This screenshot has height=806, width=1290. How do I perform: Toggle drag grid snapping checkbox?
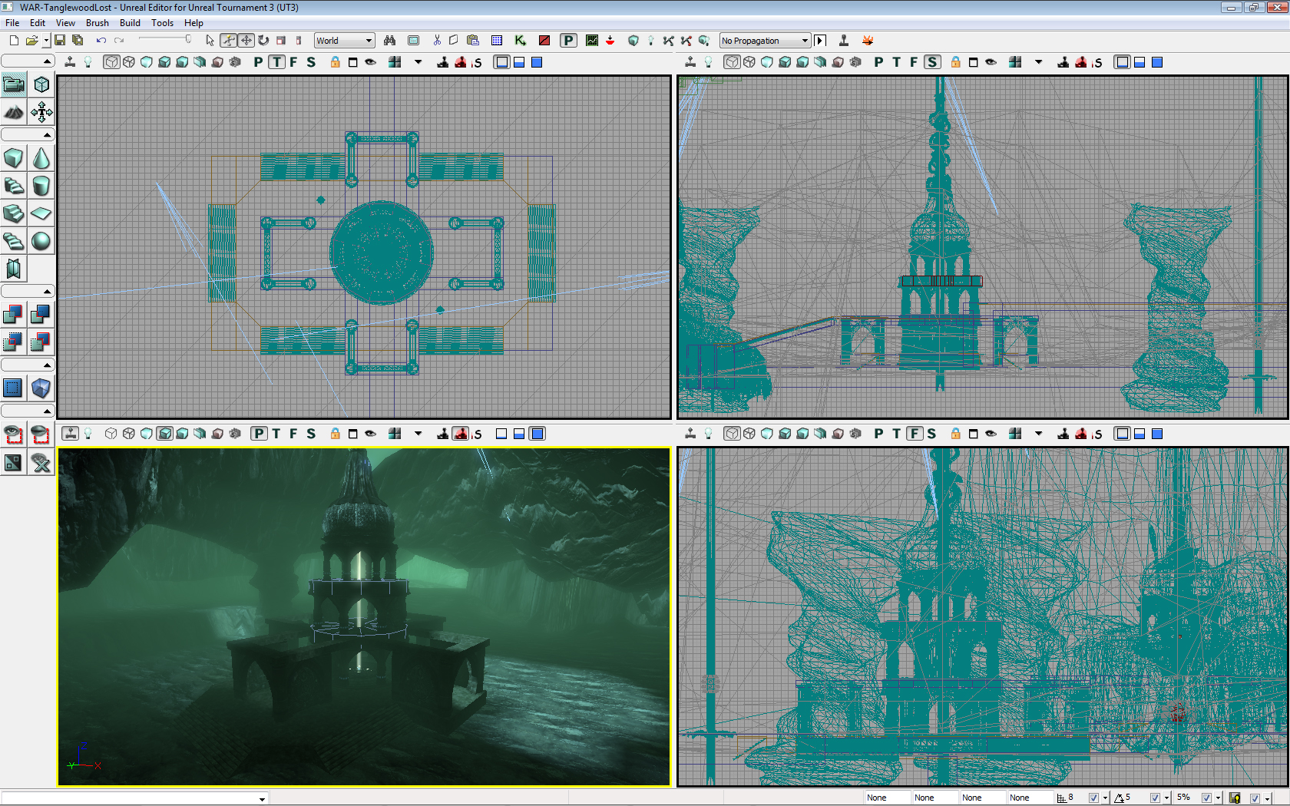click(1093, 798)
